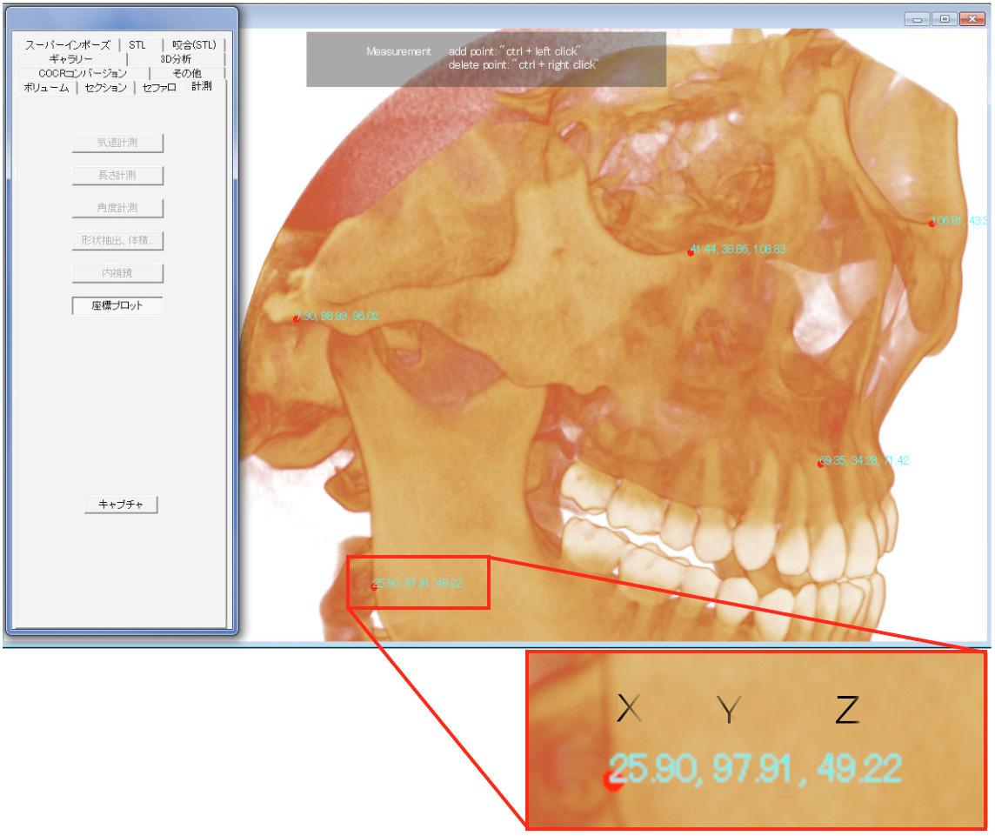Switch to the 3D分析 tab
995x836 pixels.
[176, 59]
